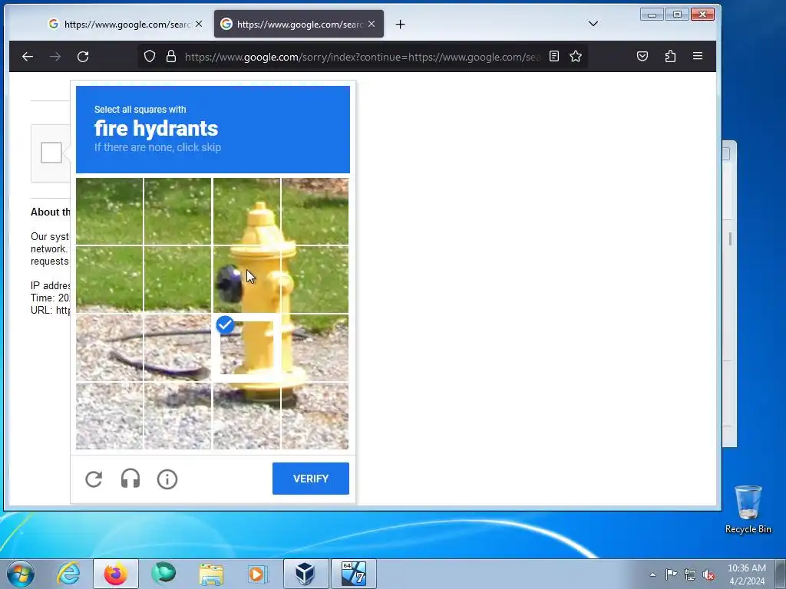Click Firefox icon in the taskbar
This screenshot has width=786, height=589.
(x=116, y=574)
